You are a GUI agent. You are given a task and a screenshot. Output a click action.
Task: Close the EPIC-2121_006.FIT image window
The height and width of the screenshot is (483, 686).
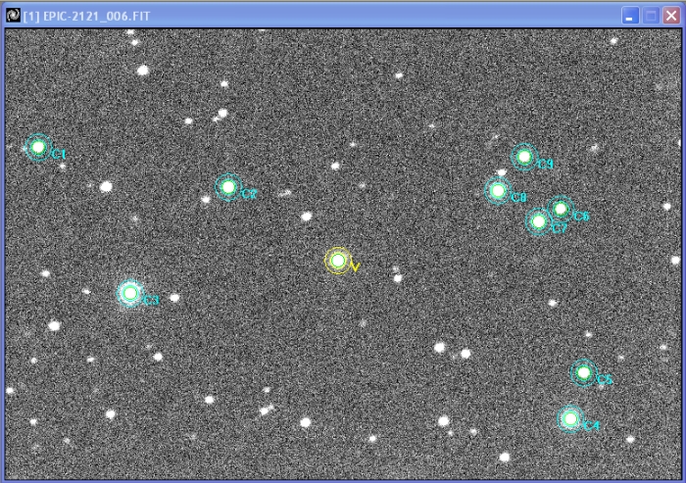click(x=670, y=16)
